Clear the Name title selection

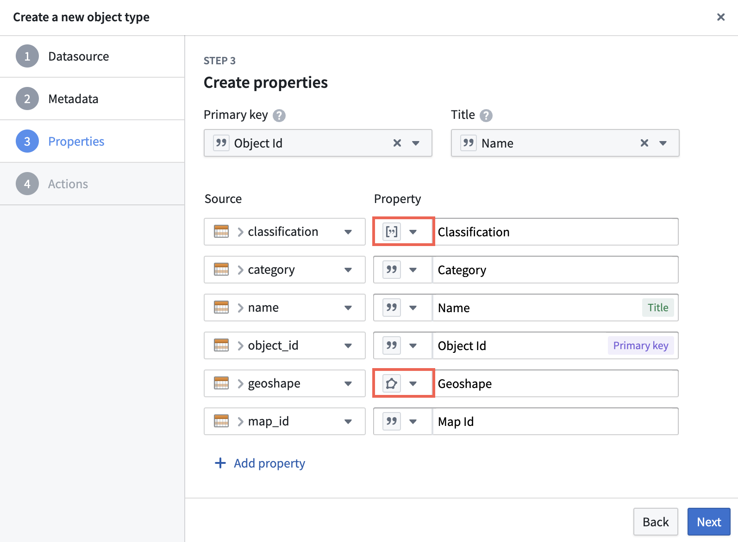tap(644, 143)
